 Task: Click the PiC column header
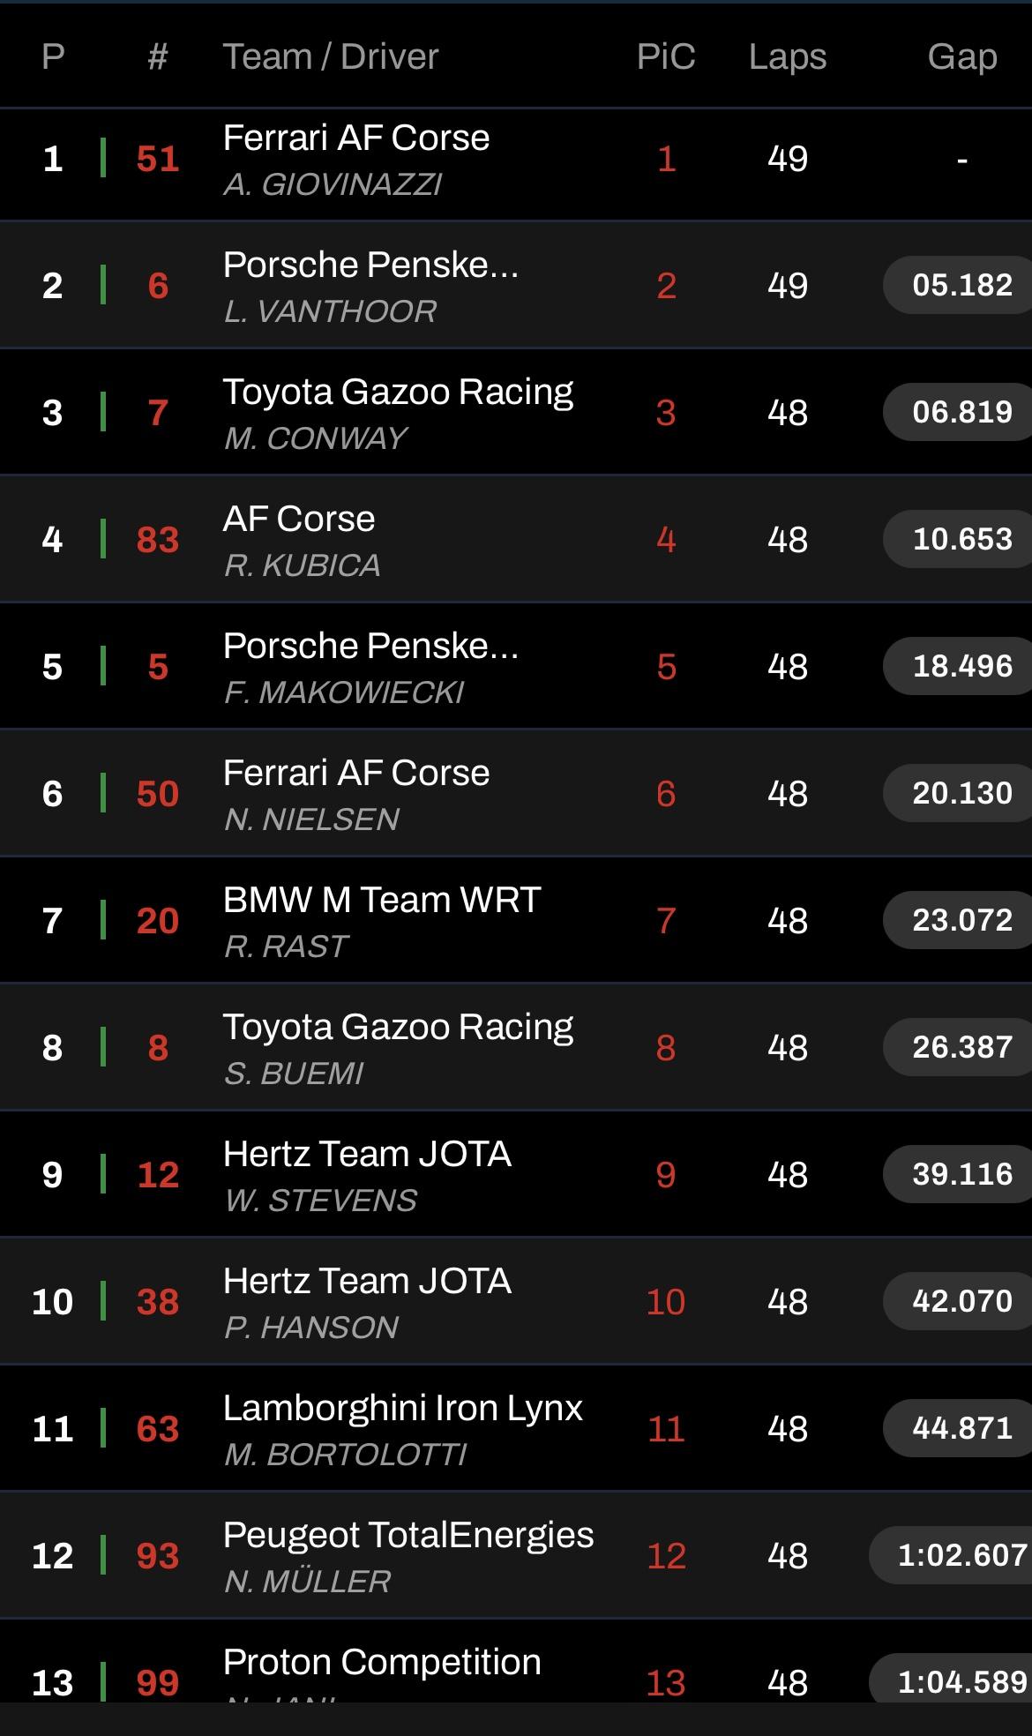coord(666,56)
